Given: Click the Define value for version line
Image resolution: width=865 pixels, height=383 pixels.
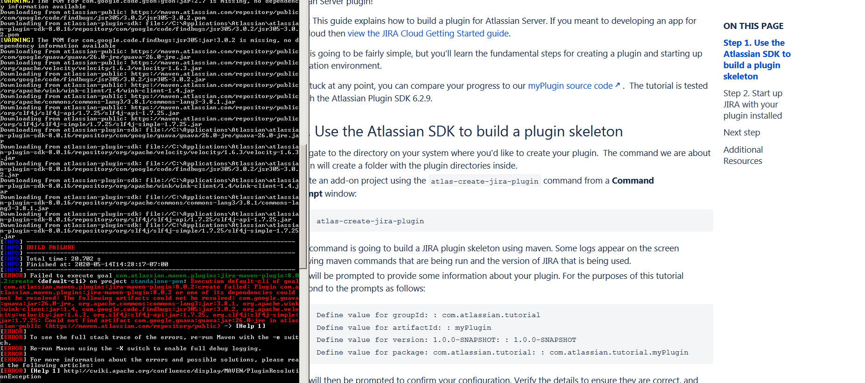Looking at the screenshot, I should [x=446, y=340].
